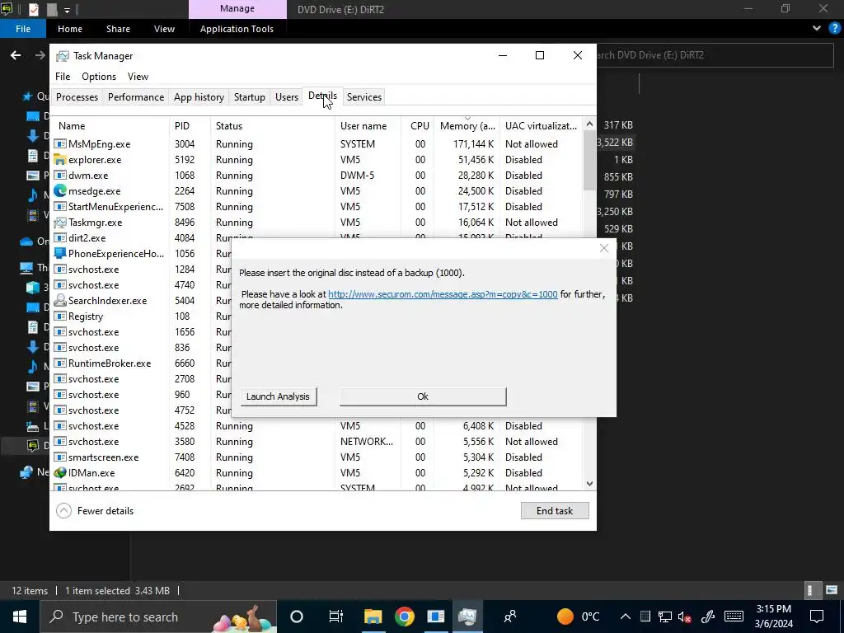Click the Ok button in SecuROM dialog

423,396
